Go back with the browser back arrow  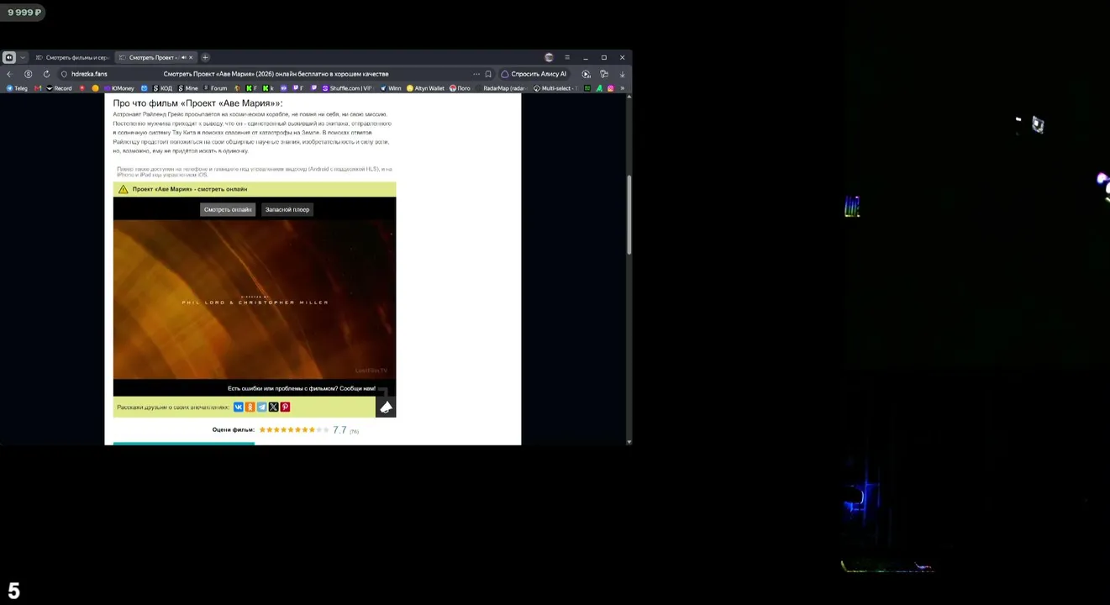9,74
